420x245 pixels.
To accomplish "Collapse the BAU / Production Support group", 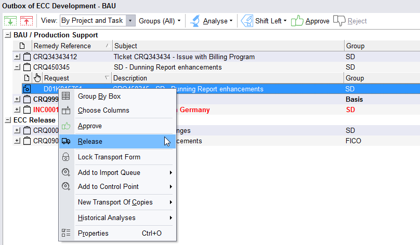I will (x=7, y=35).
